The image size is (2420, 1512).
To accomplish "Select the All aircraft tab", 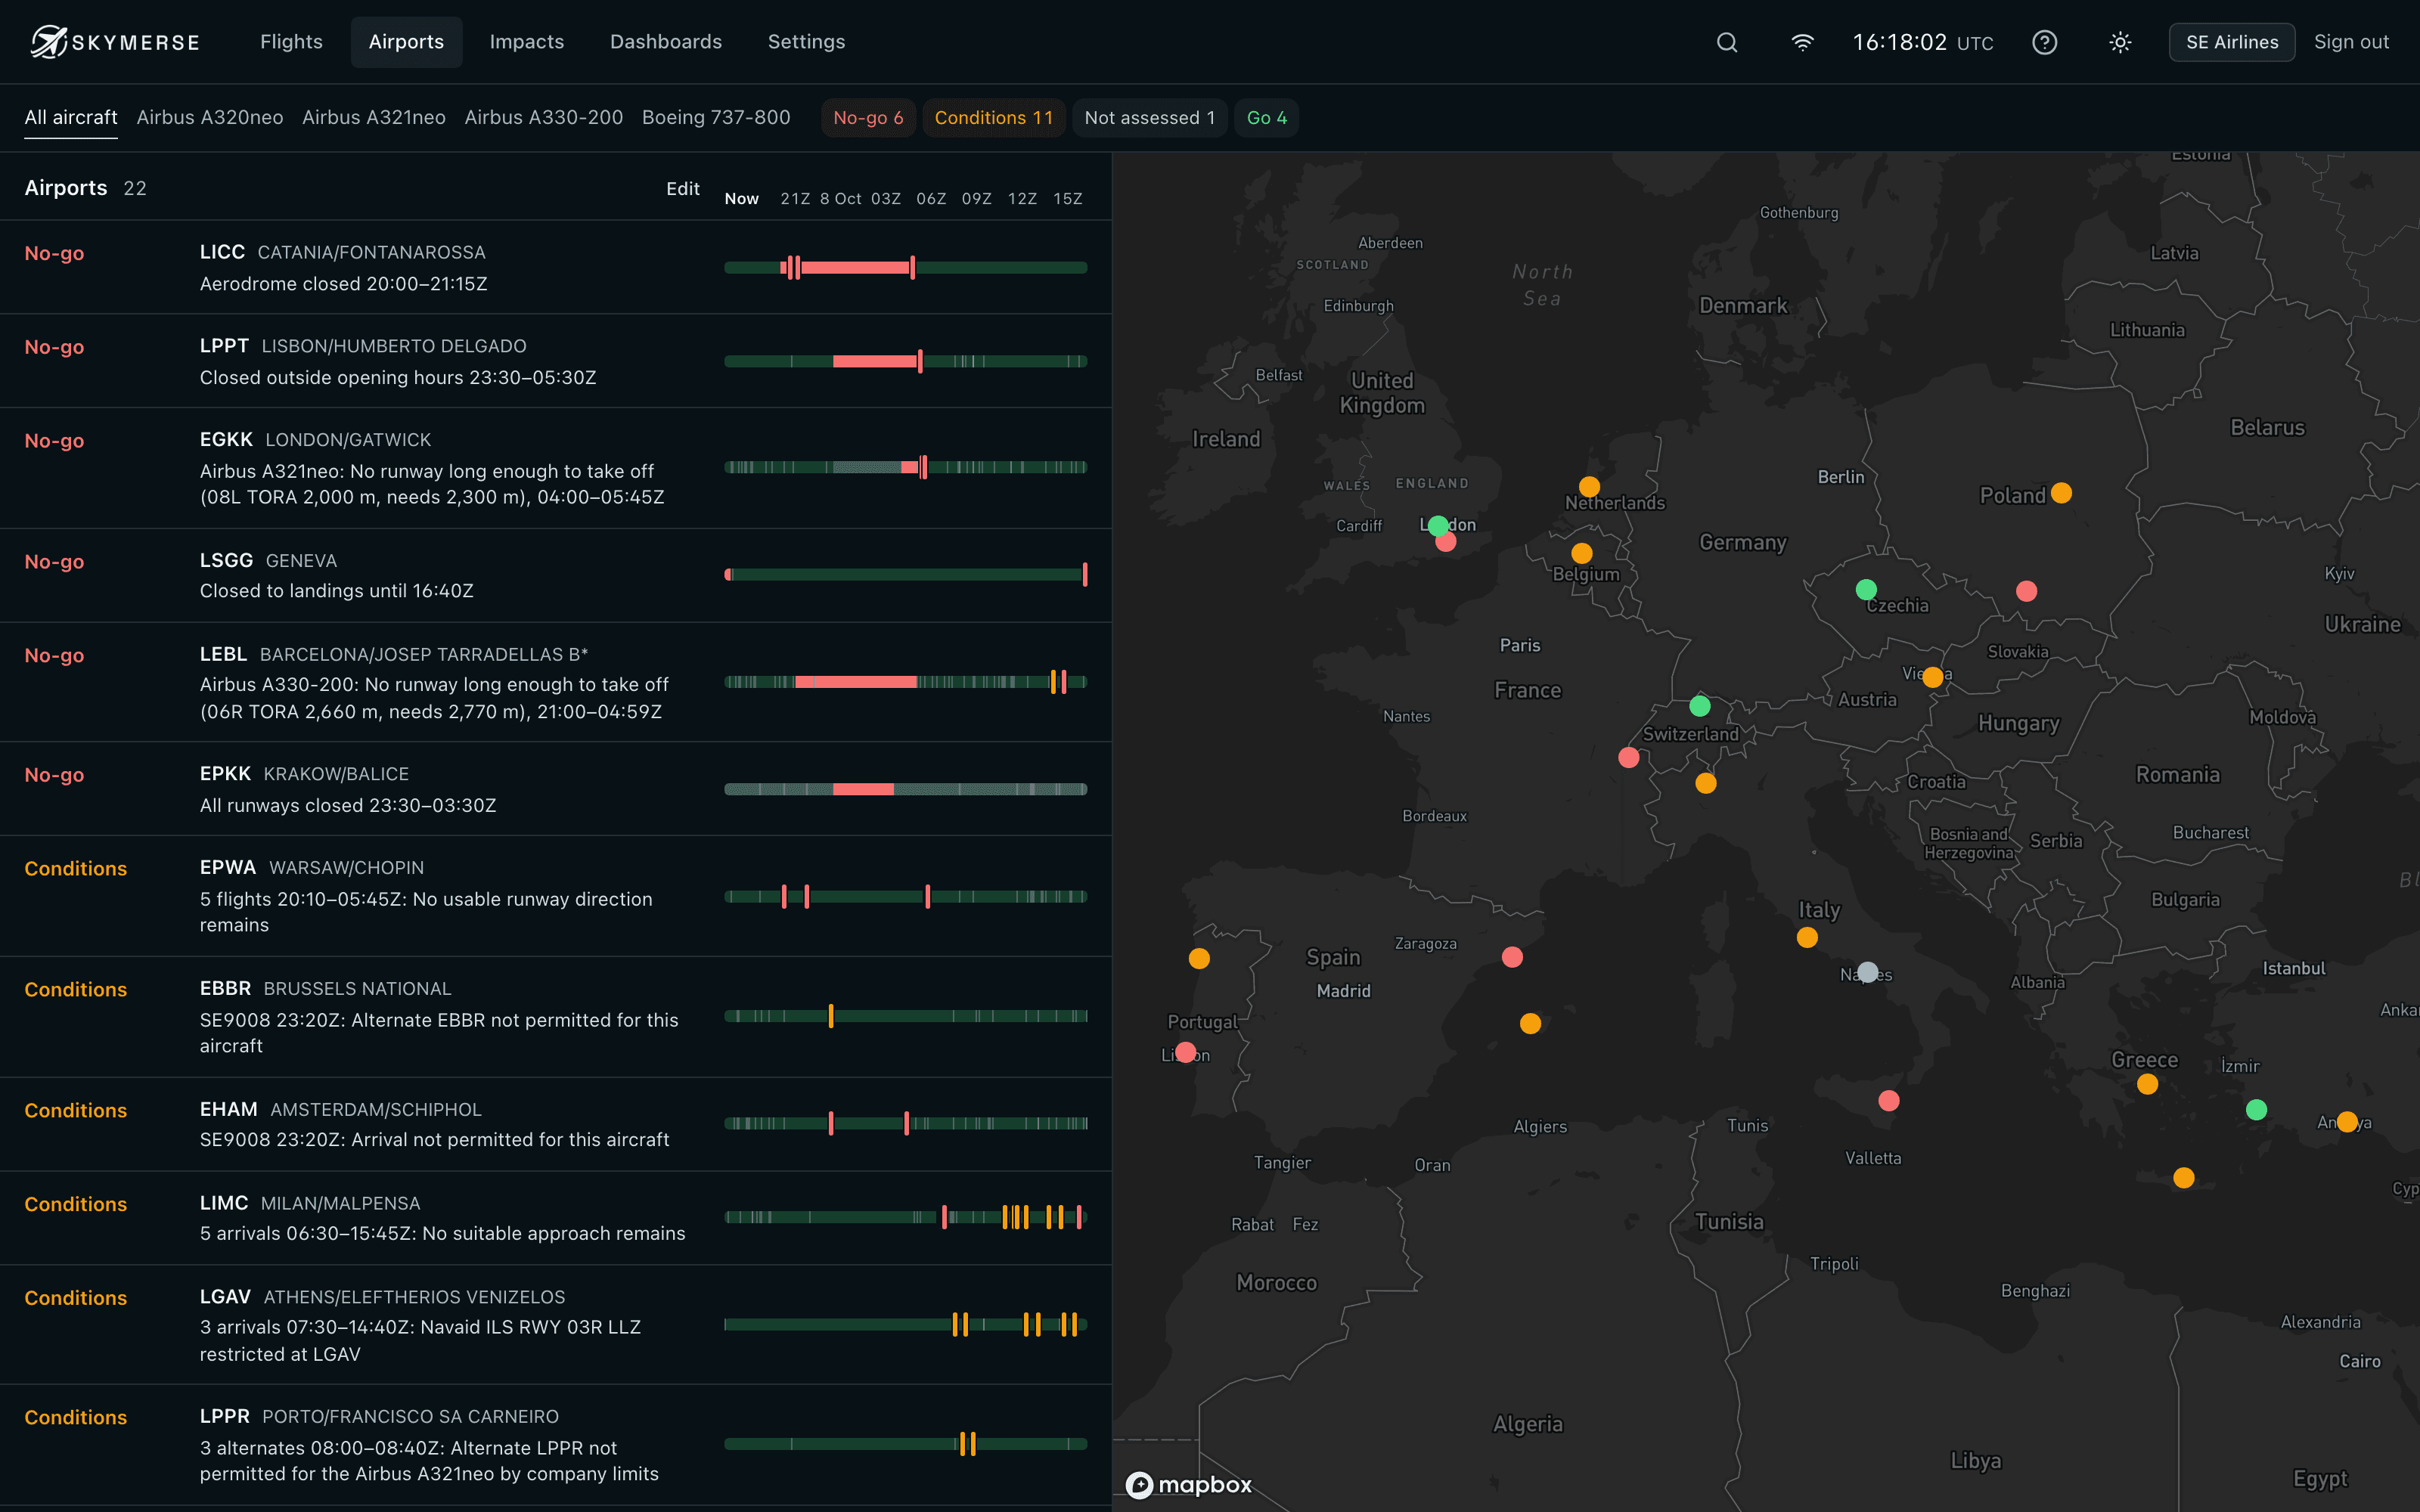I will [71, 118].
